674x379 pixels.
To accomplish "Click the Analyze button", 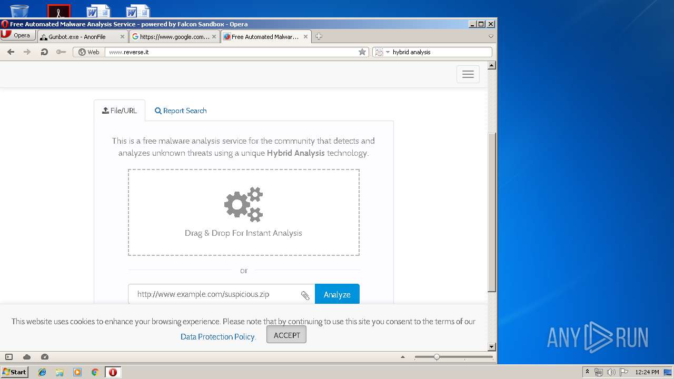I will [337, 294].
